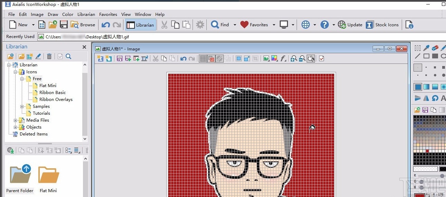Click the color spectrum adjust icon
This screenshot has height=197, width=446.
pos(275,58)
